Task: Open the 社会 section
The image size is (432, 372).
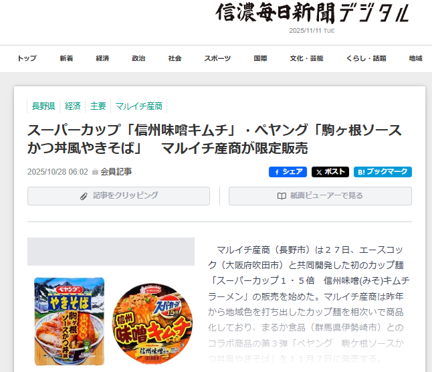Action: click(175, 58)
